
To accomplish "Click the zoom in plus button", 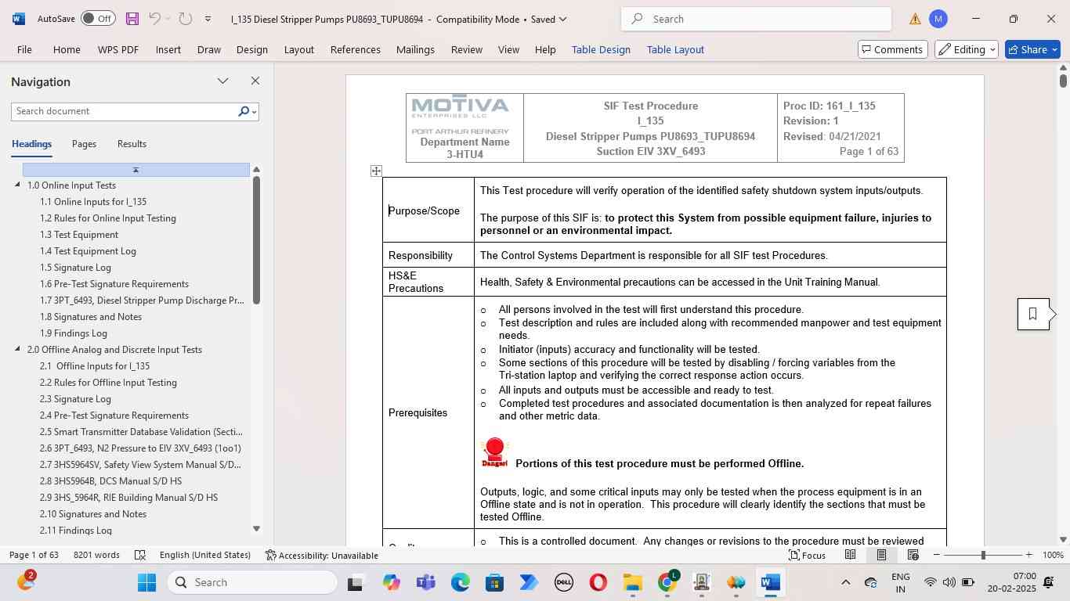I will click(1028, 555).
